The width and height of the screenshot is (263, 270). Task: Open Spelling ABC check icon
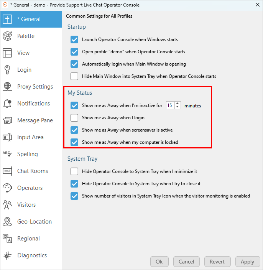point(7,154)
